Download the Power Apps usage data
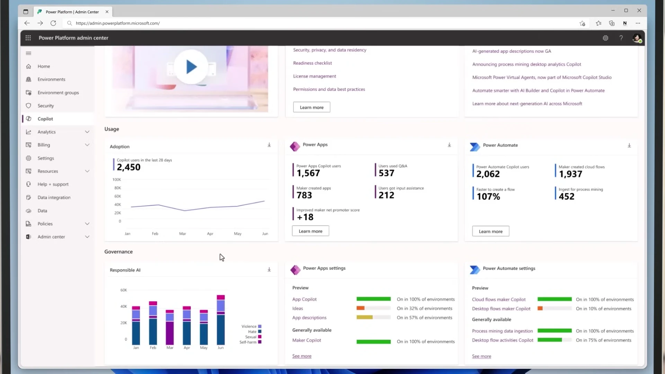 point(449,145)
